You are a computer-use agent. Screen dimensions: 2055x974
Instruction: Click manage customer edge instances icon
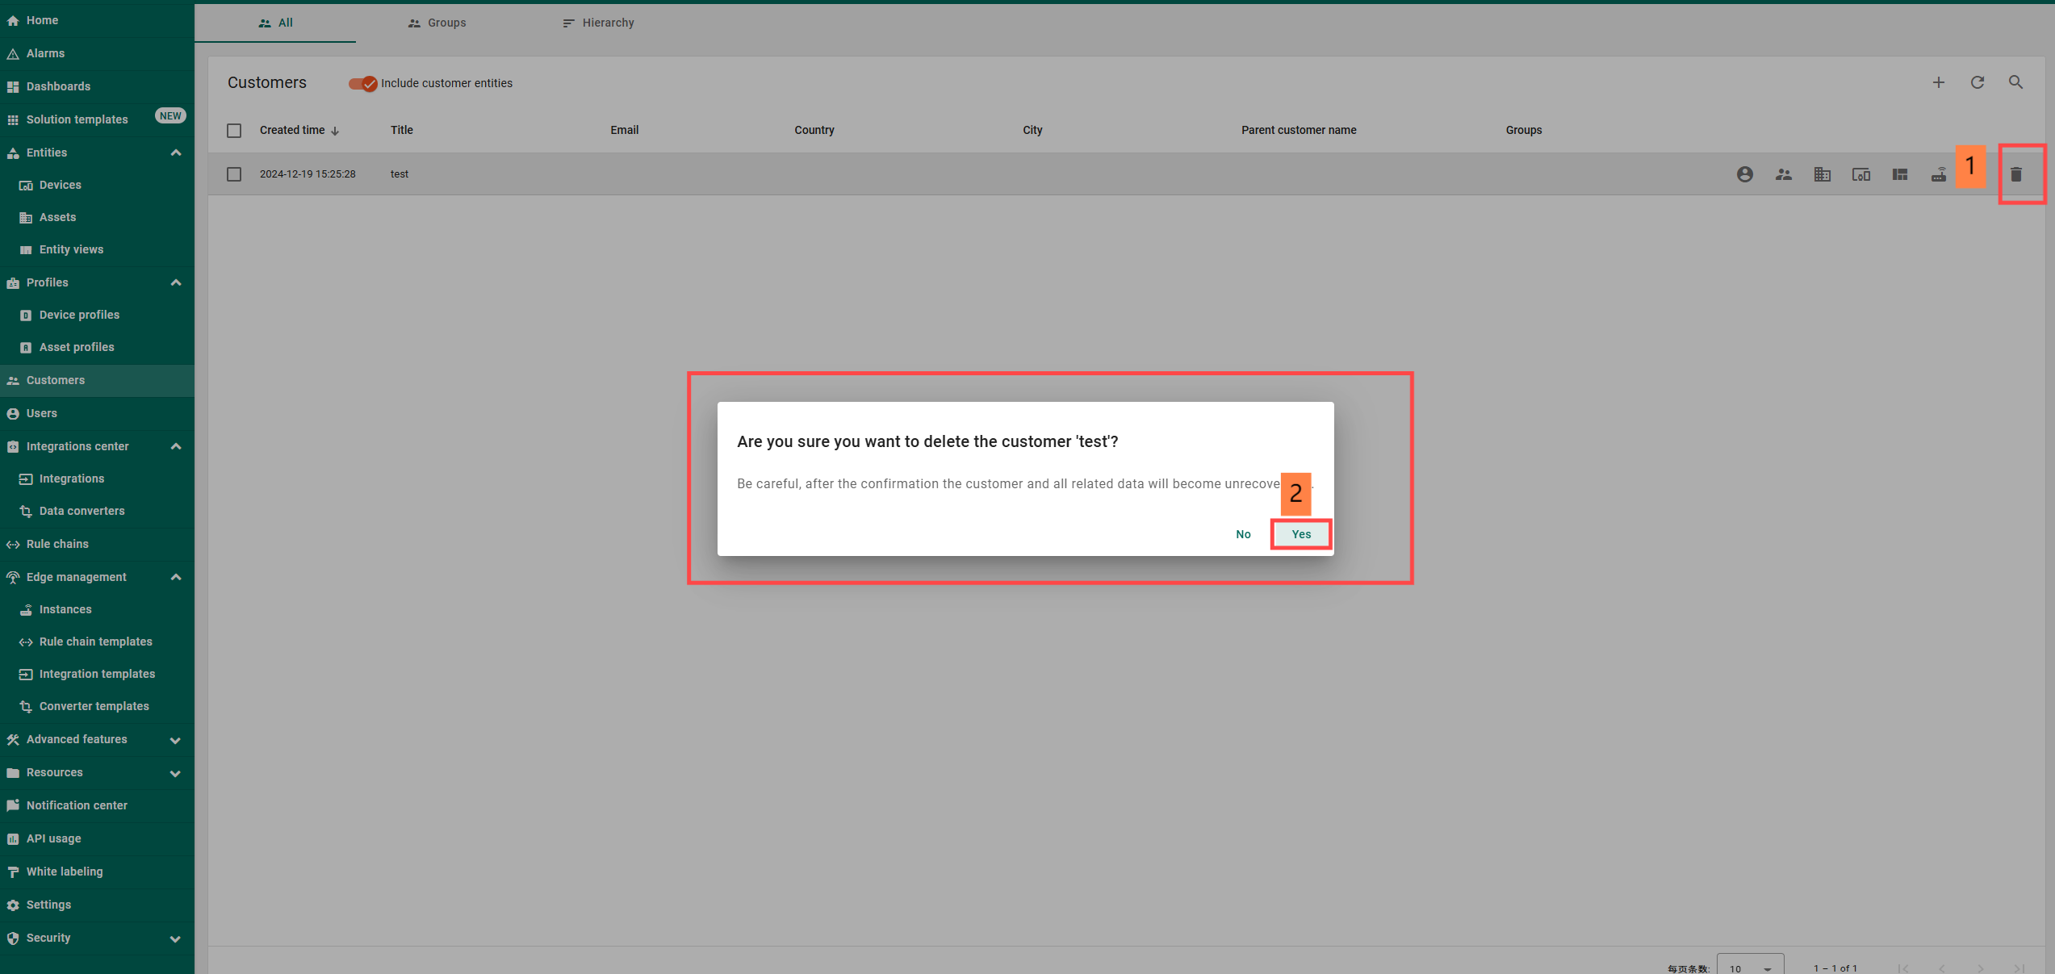1938,174
